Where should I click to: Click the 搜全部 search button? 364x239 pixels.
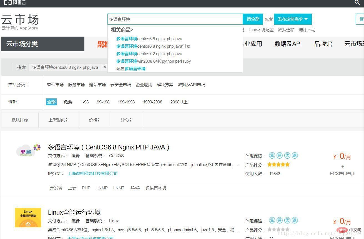point(253,19)
